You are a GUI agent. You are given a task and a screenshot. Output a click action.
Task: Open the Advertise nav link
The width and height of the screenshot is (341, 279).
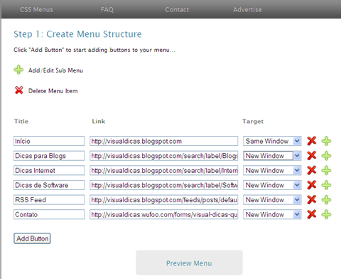click(x=247, y=9)
